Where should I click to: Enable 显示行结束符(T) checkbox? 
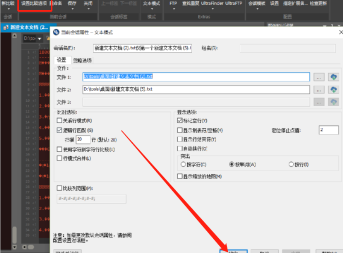[x=179, y=139]
